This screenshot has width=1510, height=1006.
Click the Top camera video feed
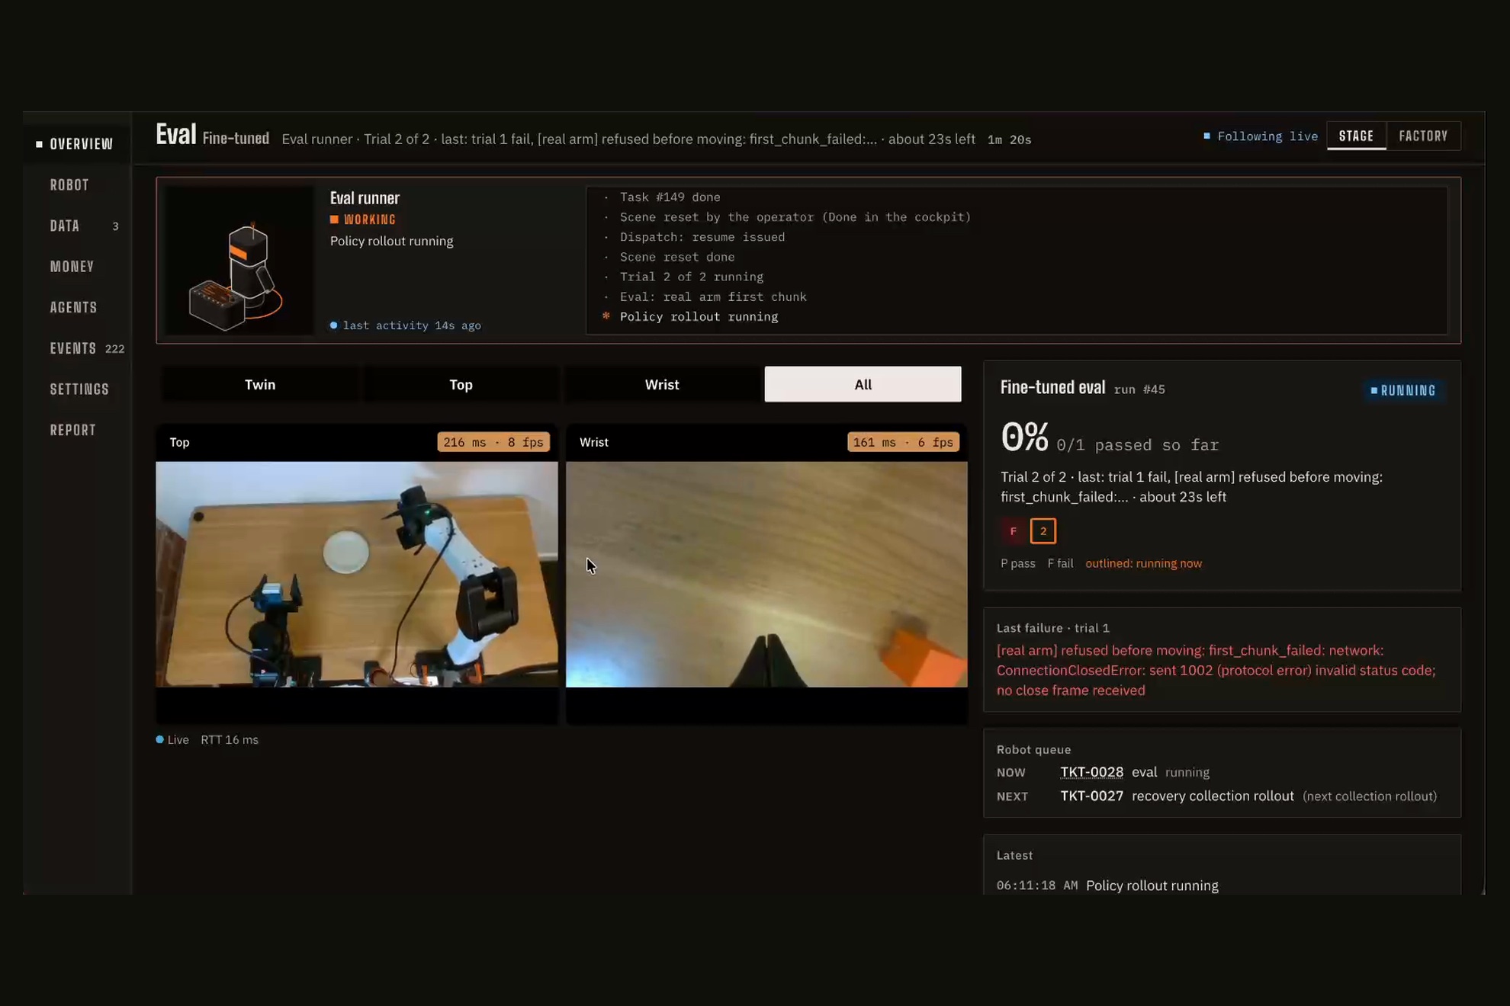coord(357,574)
